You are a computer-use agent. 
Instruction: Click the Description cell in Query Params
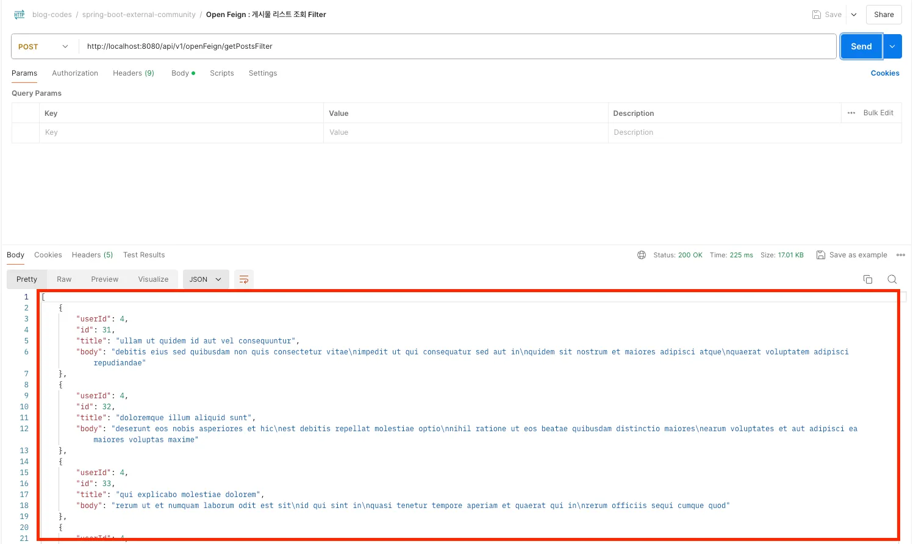755,132
